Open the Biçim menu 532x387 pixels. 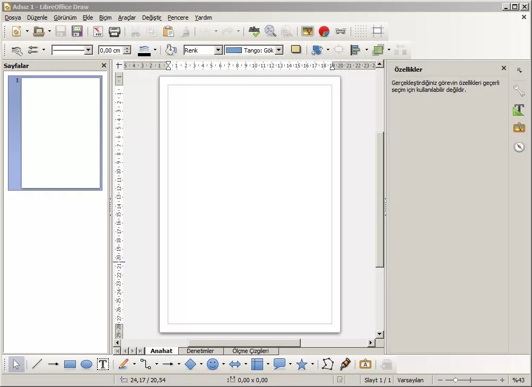(x=105, y=18)
